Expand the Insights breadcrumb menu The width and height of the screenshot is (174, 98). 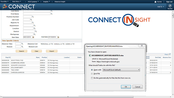pyautogui.click(x=46, y=2)
